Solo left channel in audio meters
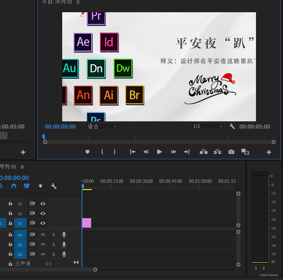Viewport: 283px width, 280px height. pos(256,268)
